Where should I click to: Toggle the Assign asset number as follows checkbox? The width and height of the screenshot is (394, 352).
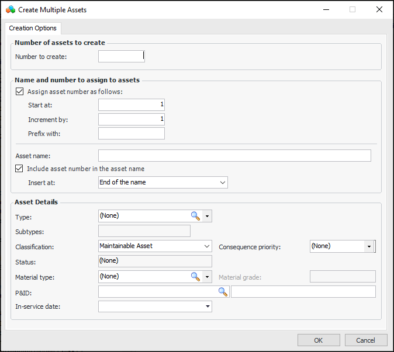point(20,92)
